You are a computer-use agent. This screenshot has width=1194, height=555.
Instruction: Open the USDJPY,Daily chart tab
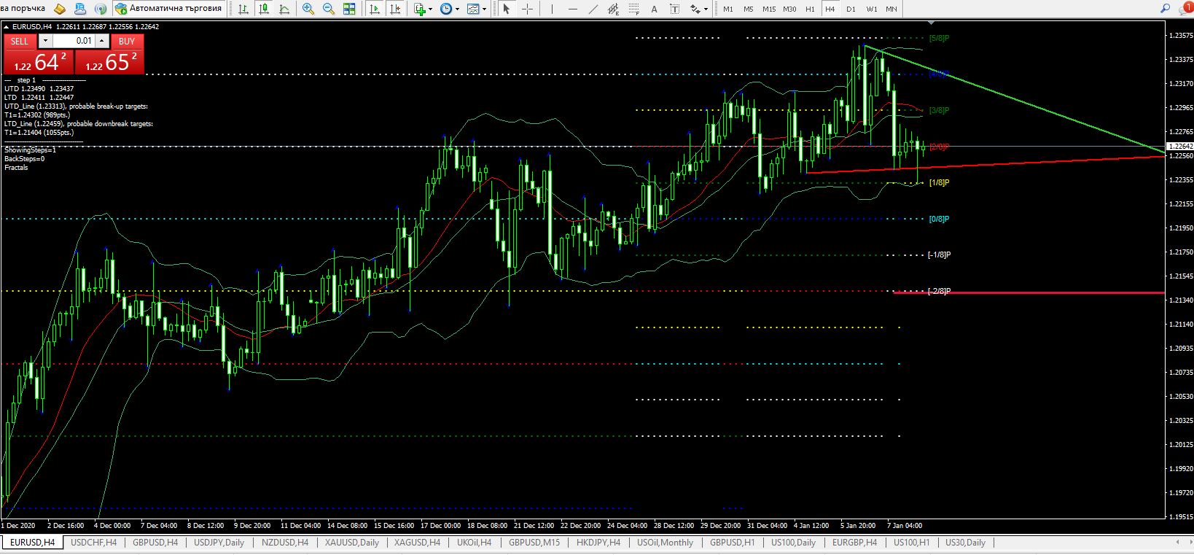point(219,543)
